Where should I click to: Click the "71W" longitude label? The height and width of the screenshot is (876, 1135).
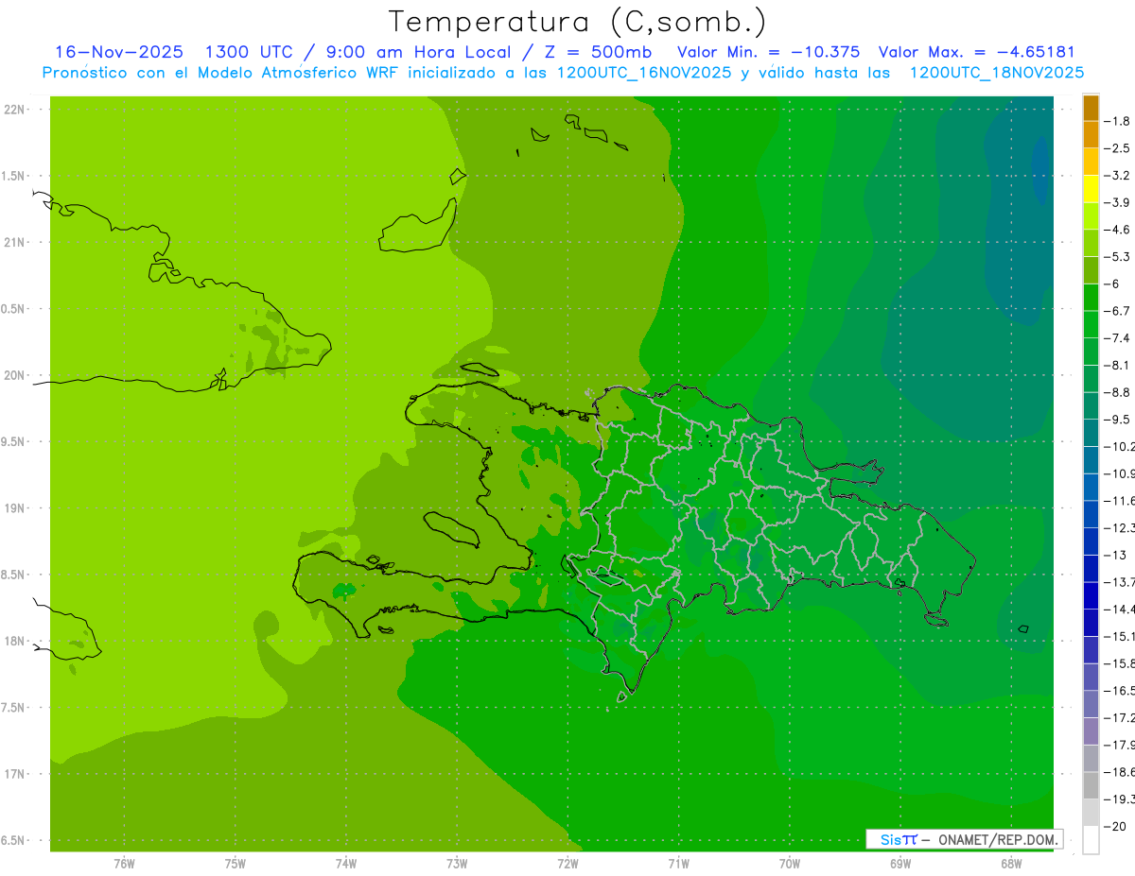click(x=678, y=864)
